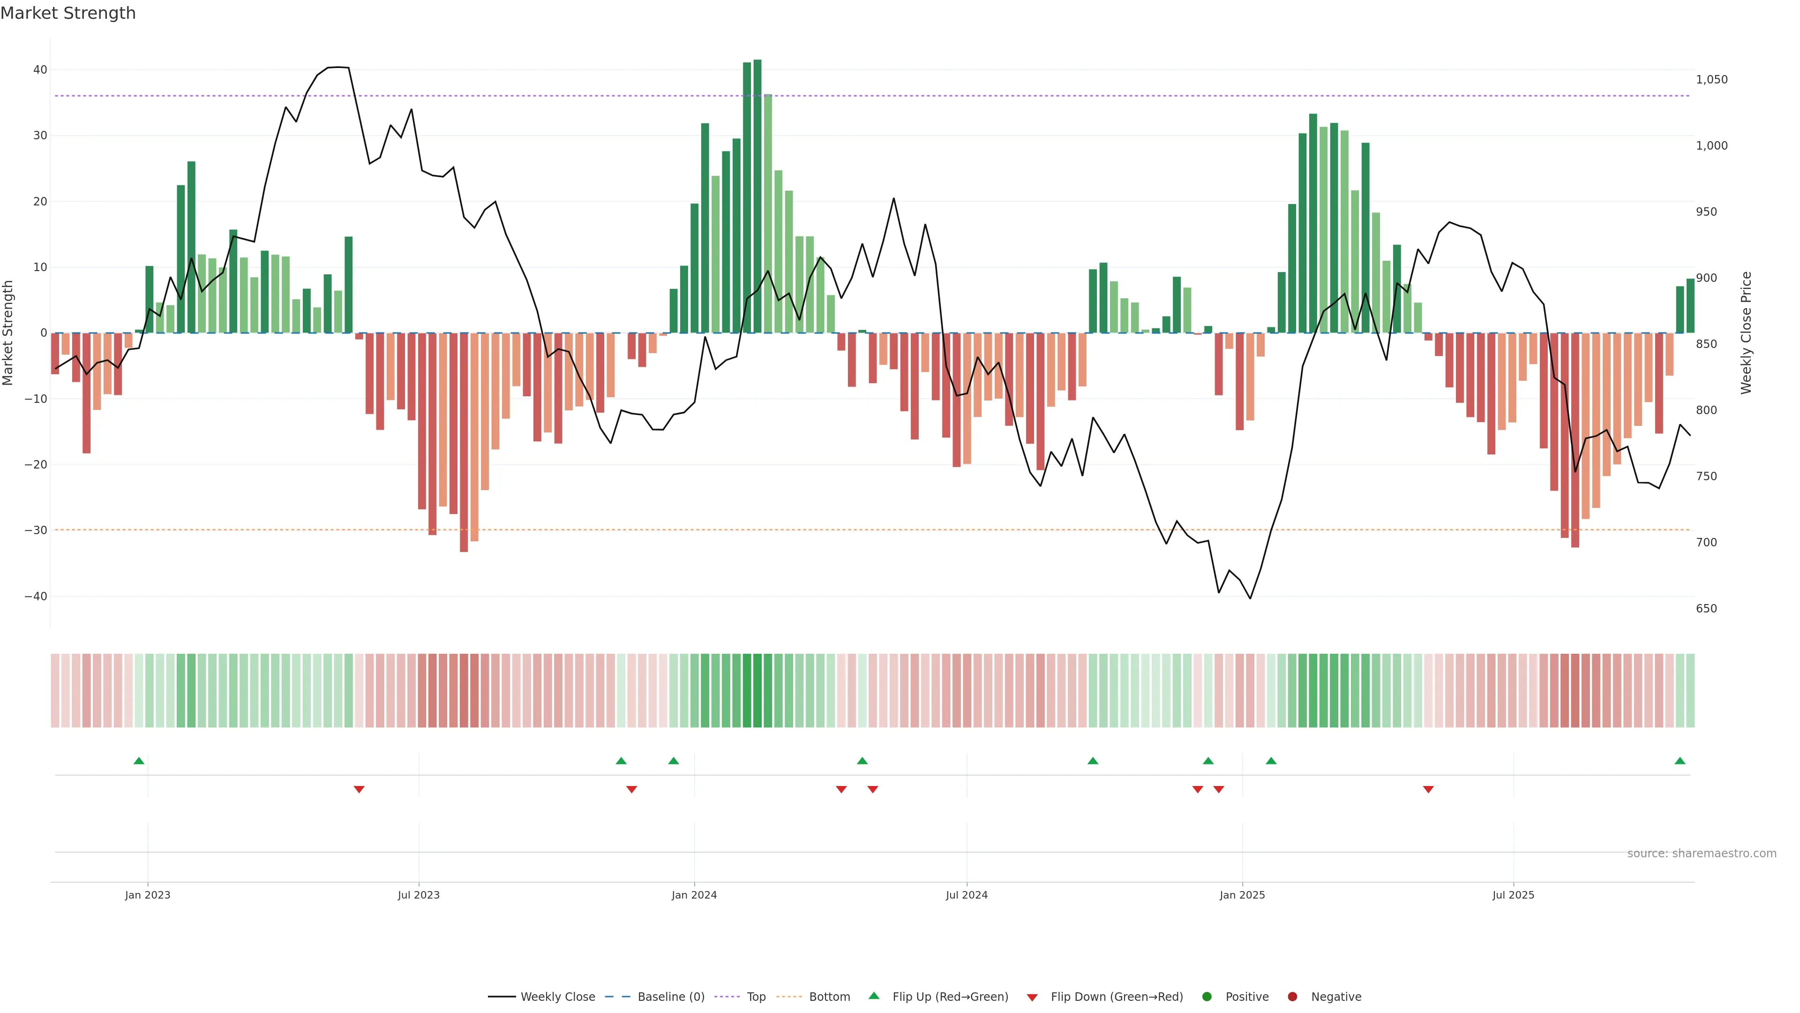This screenshot has width=1800, height=1013.
Task: Click the green flip-up marker just after Jan 2025
Action: point(1271,761)
